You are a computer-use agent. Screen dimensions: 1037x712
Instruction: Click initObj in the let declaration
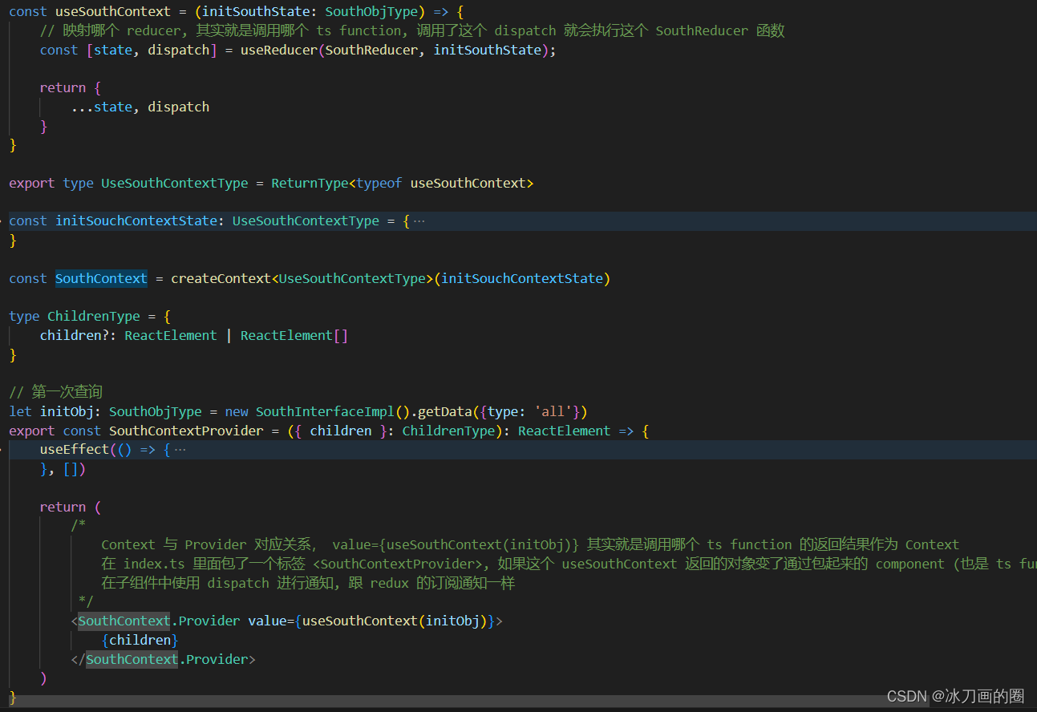click(67, 411)
